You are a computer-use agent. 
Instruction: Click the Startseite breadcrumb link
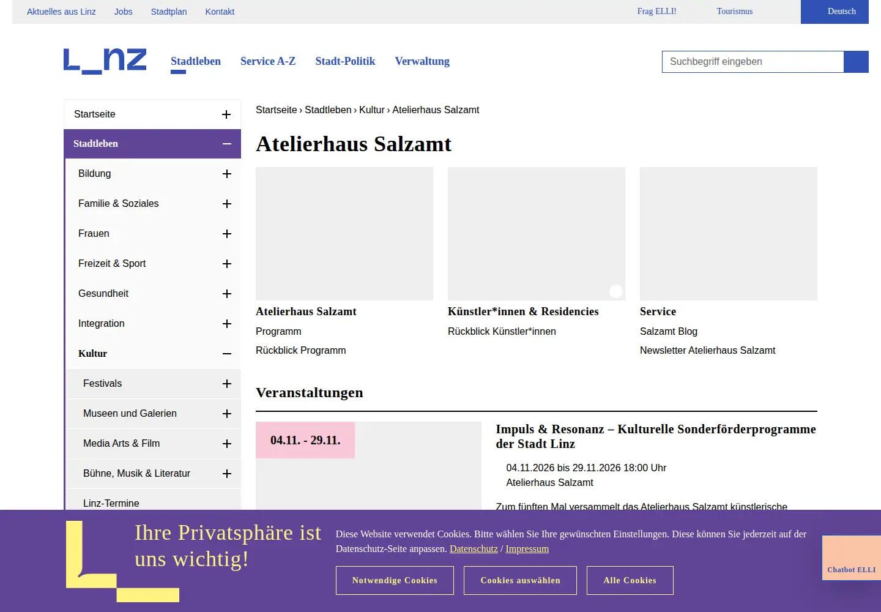coord(276,110)
